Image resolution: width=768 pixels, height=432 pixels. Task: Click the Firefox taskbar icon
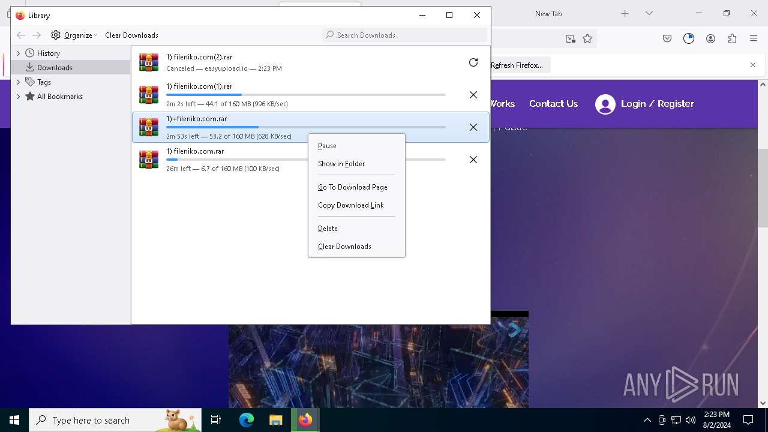(x=305, y=420)
